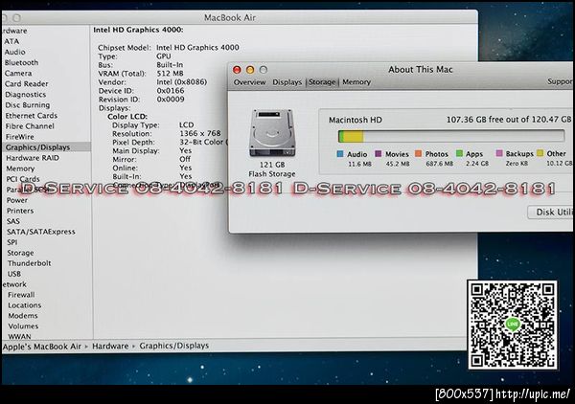
Task: Select SAS in the sidebar
Action: (x=13, y=221)
